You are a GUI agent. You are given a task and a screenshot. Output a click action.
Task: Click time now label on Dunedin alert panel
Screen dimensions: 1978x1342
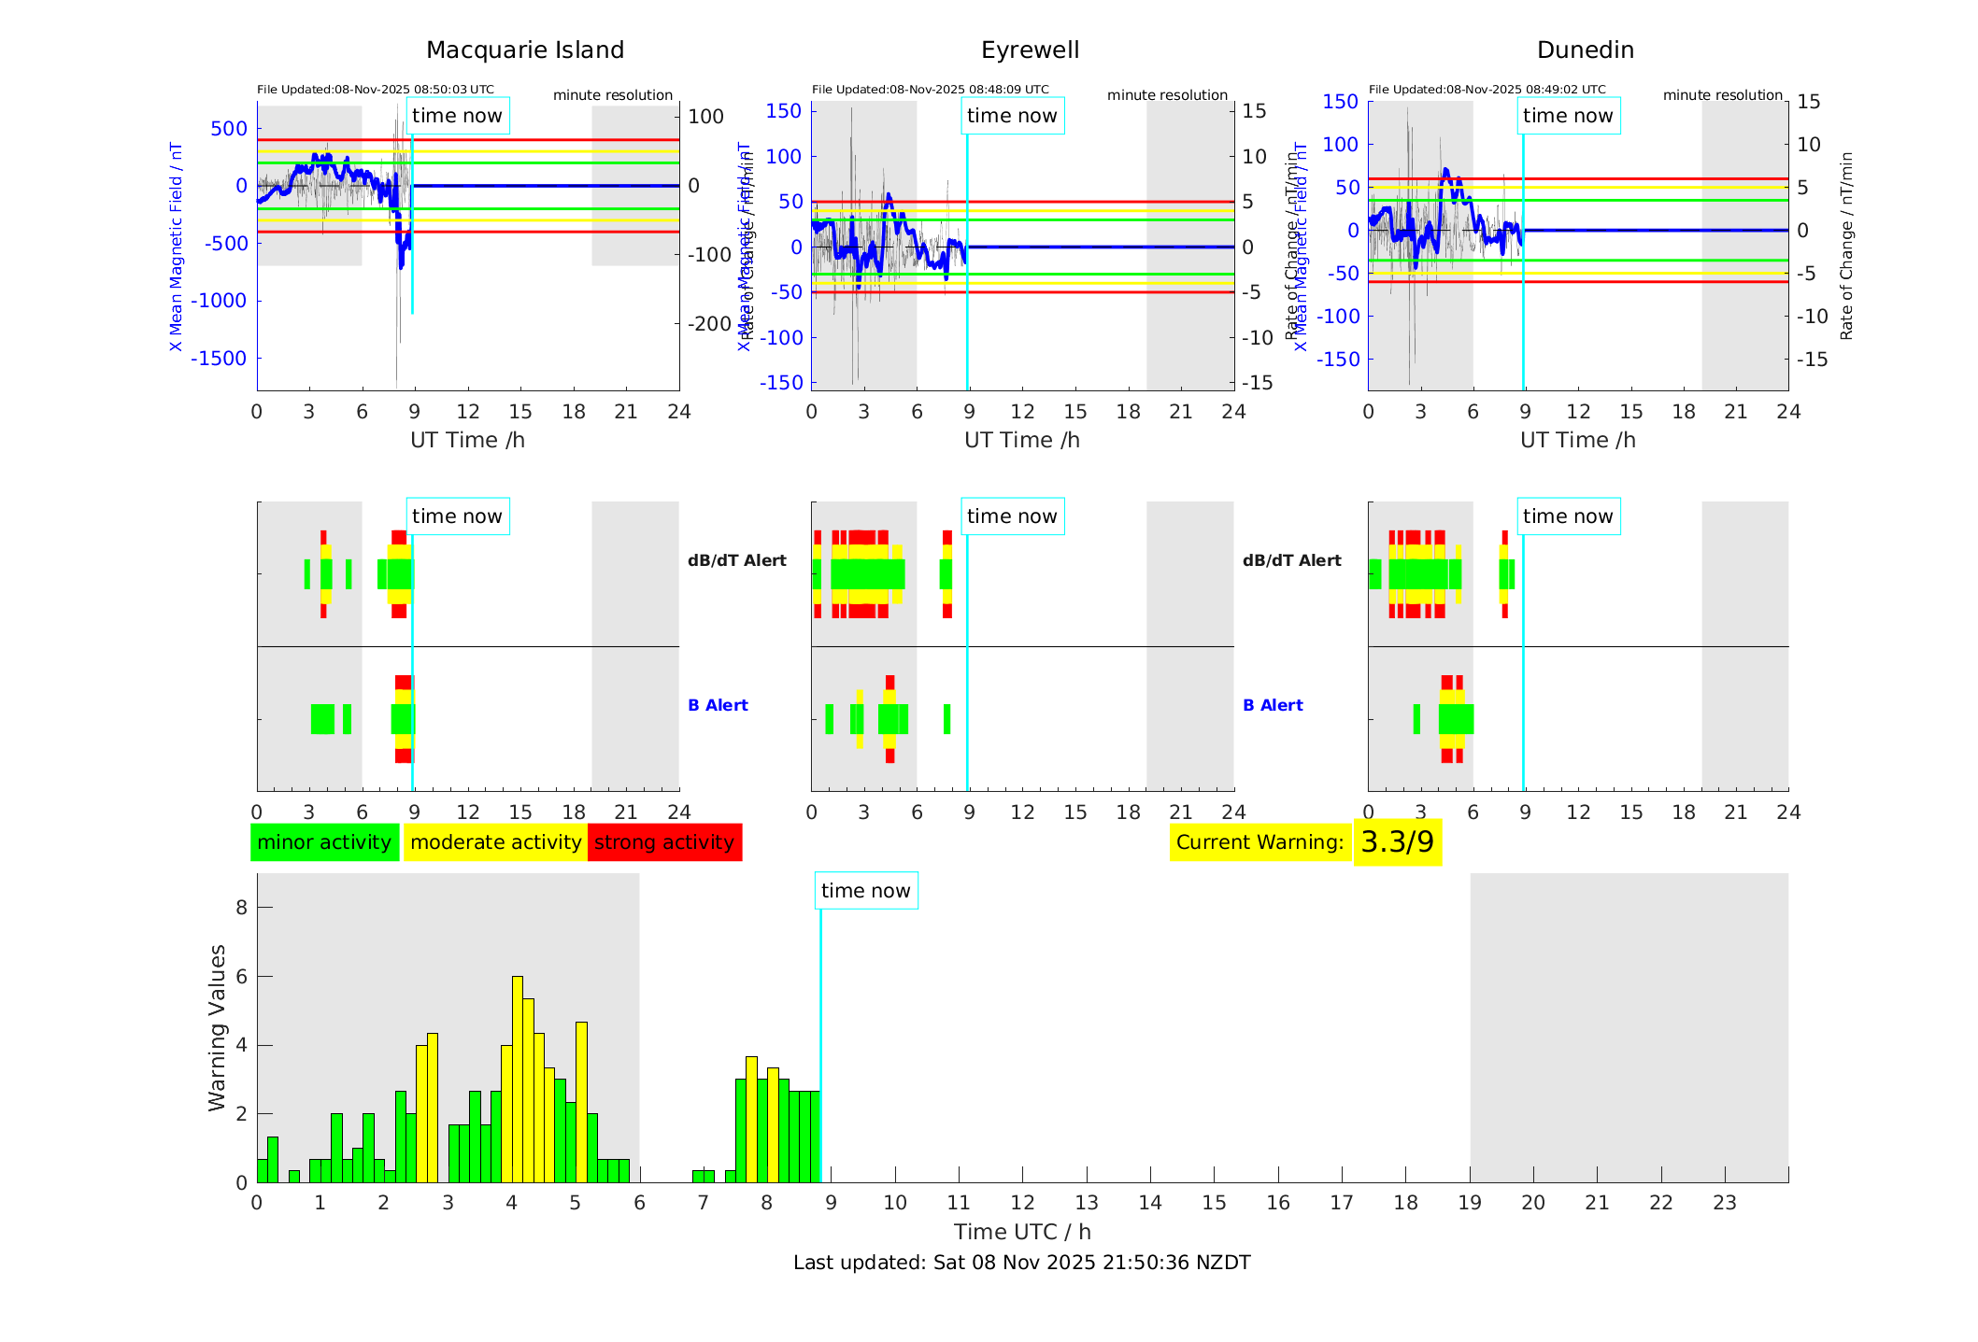(x=1568, y=516)
